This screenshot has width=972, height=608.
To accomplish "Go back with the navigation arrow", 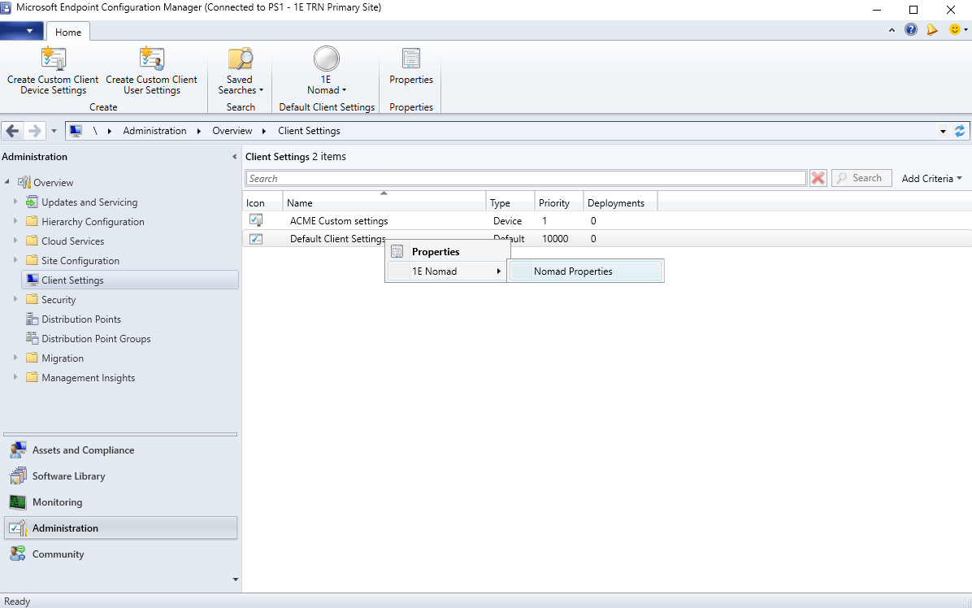I will click(12, 131).
